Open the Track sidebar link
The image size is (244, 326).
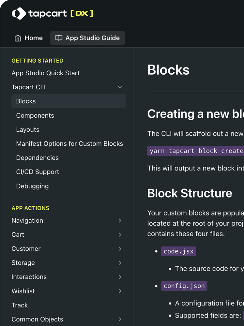tap(20, 305)
